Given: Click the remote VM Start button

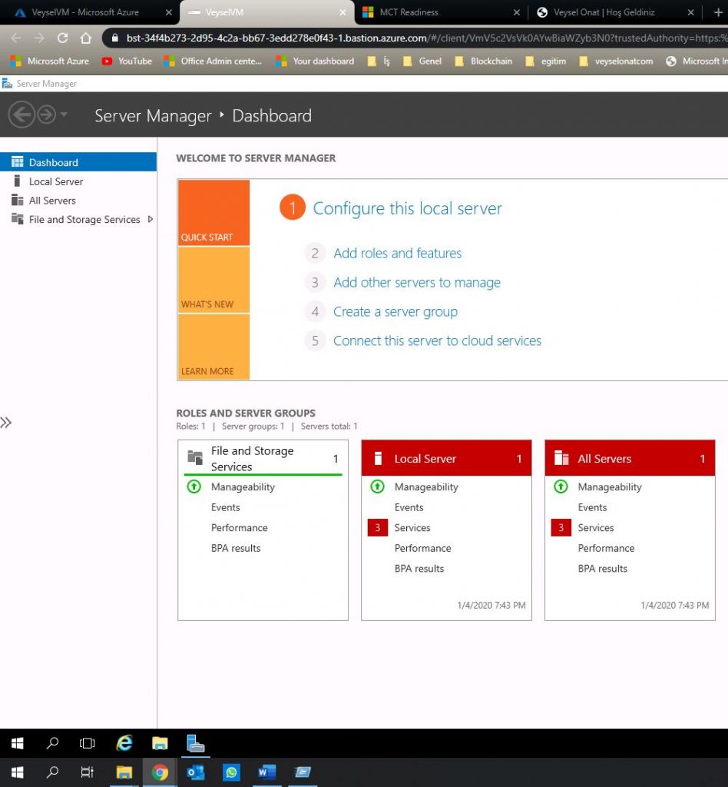Looking at the screenshot, I should [17, 743].
